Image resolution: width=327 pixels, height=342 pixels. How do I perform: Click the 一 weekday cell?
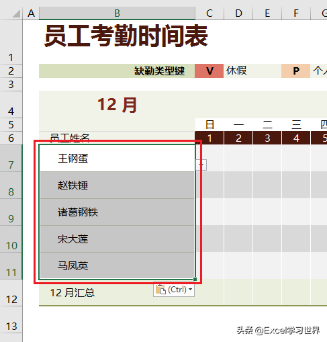pos(238,125)
